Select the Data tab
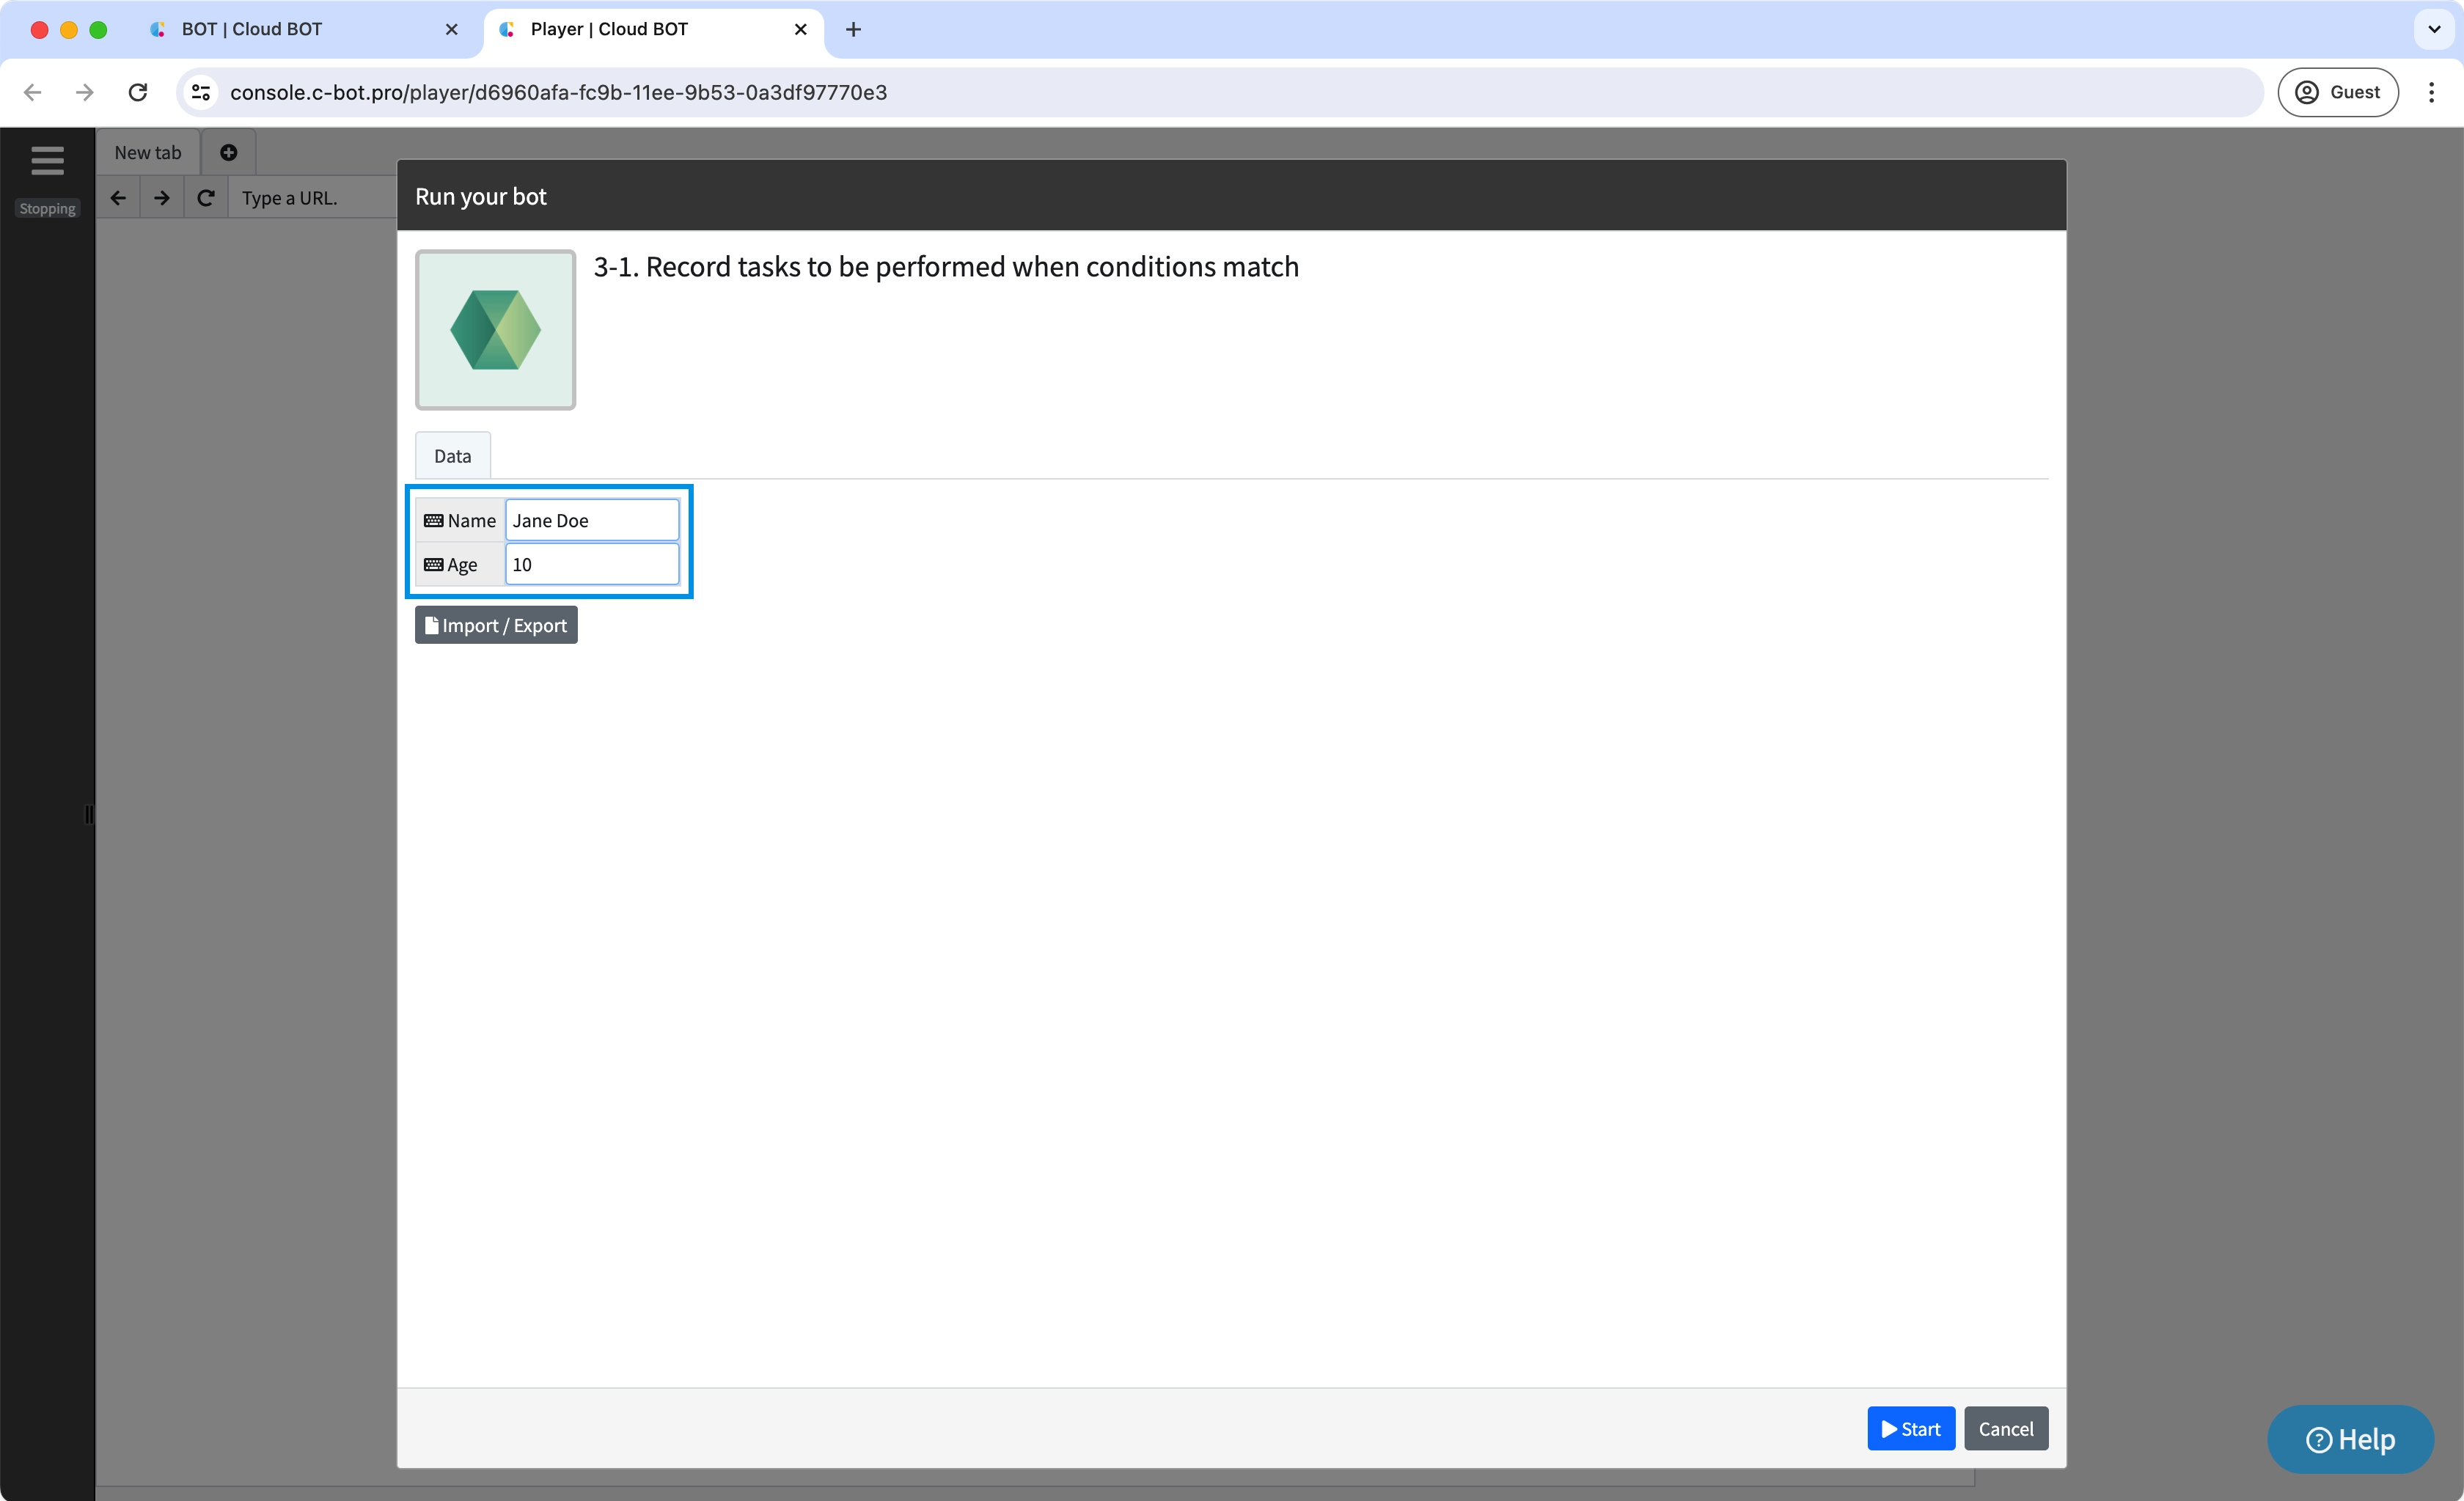Viewport: 2464px width, 1501px height. (x=452, y=456)
